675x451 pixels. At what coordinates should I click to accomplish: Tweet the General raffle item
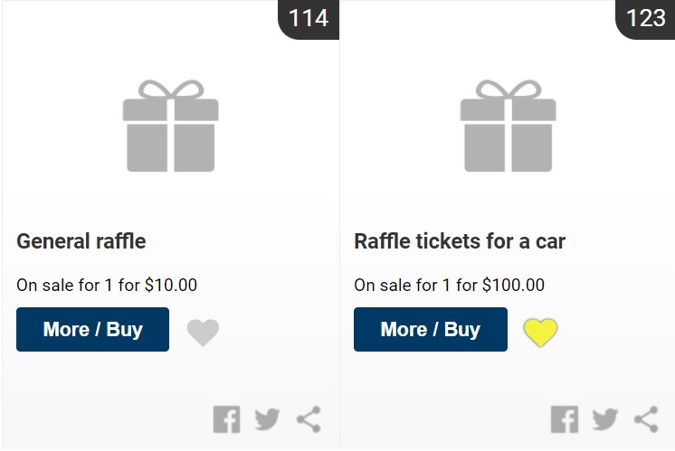tap(267, 419)
